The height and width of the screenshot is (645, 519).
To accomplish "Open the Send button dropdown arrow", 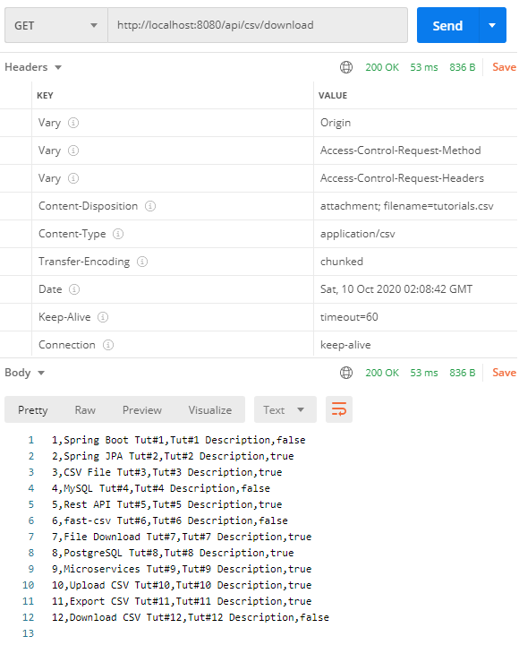I will coord(492,25).
